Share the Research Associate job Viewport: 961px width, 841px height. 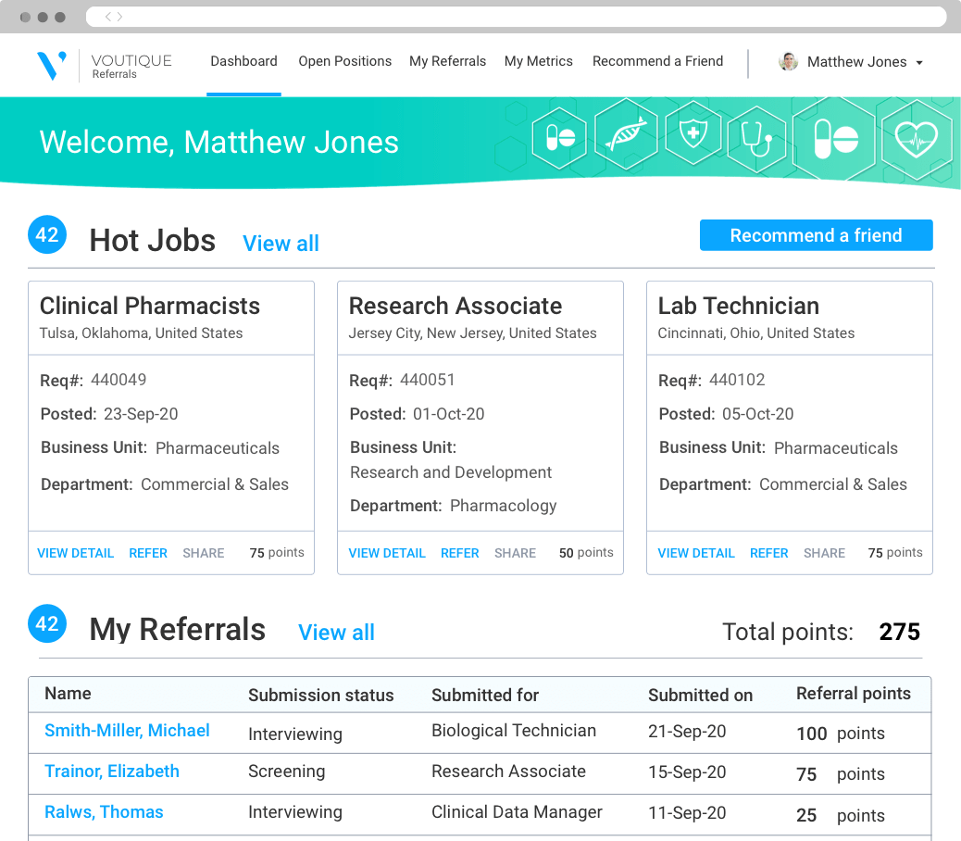point(516,553)
